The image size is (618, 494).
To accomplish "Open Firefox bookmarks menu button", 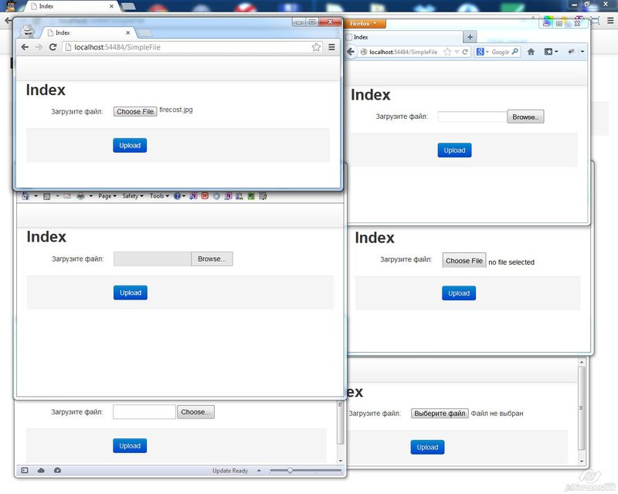I will [x=551, y=52].
